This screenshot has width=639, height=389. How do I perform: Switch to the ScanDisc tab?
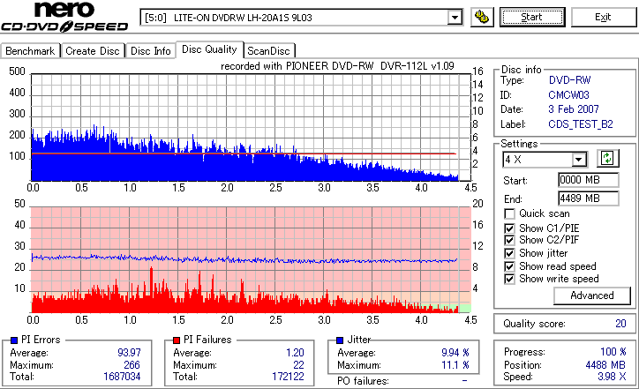tap(268, 51)
